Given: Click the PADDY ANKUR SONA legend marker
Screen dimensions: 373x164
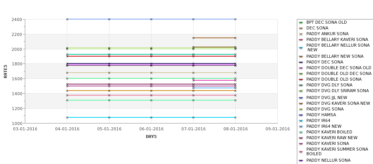Looking at the screenshot, I should click(301, 34).
